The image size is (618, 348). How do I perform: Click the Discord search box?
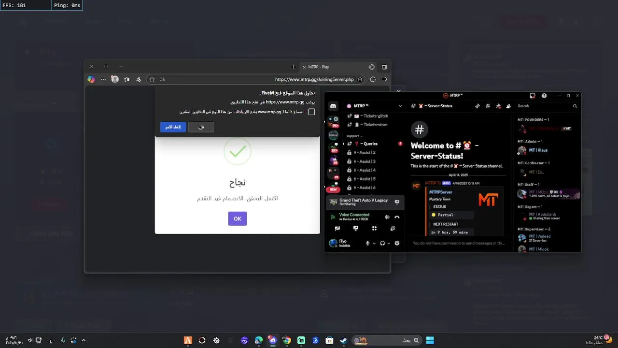547,106
